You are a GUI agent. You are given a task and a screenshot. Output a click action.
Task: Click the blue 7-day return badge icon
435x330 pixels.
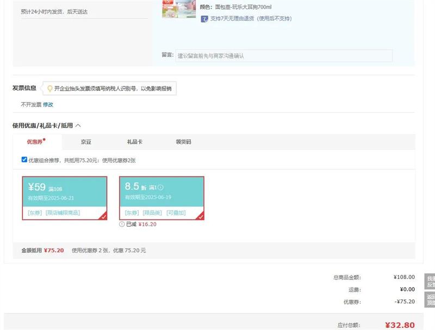tap(204, 19)
